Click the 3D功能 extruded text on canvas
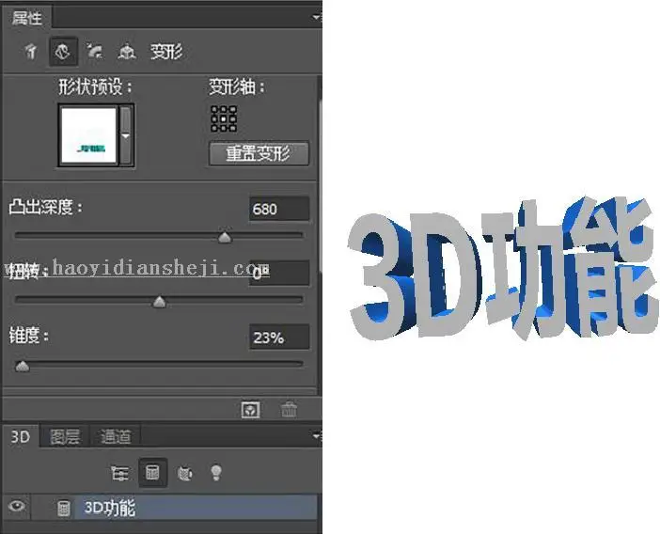660x534 pixels. click(503, 269)
